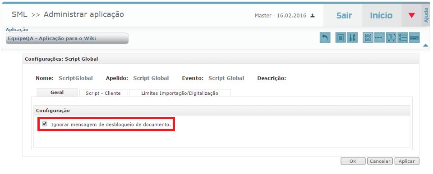This screenshot has height=174, width=433.
Task: Click the user profile silhouette icon
Action: pos(313,16)
